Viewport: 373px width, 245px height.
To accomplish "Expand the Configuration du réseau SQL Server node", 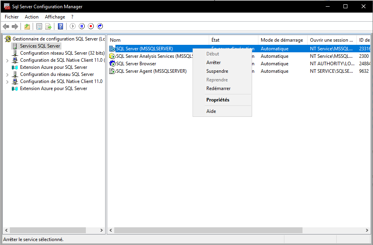I will [7, 75].
